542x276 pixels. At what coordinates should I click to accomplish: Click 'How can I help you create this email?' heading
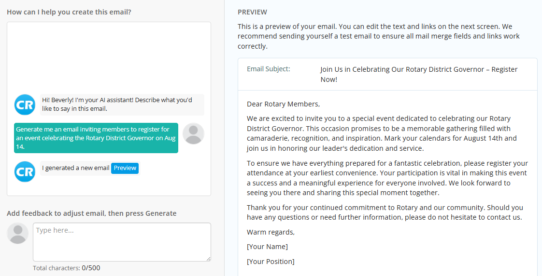pyautogui.click(x=69, y=12)
